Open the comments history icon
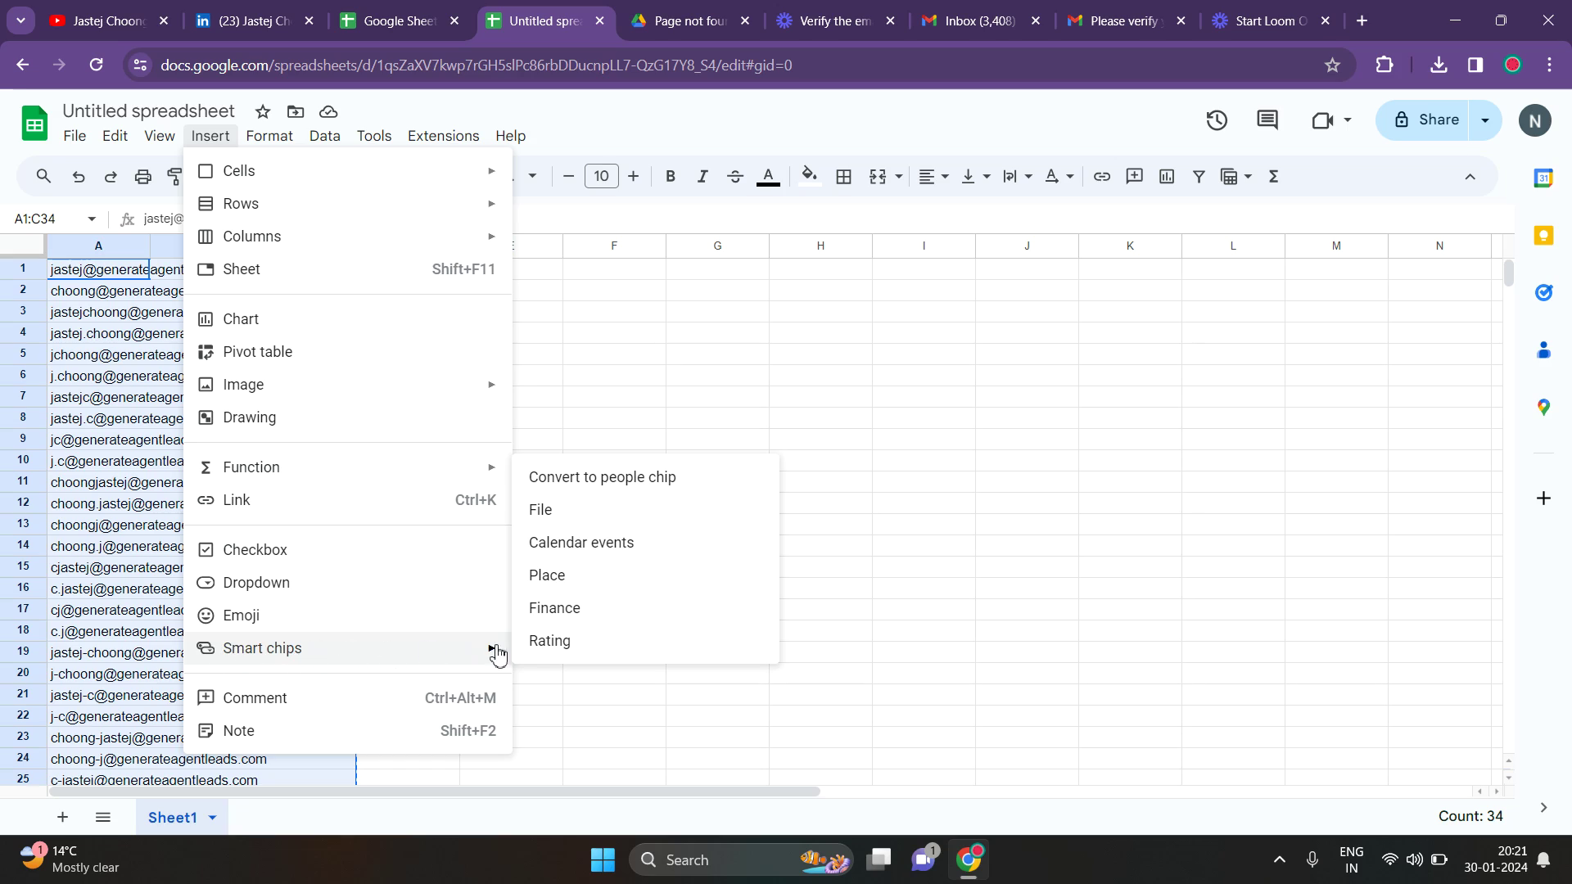This screenshot has height=884, width=1572. 1267,120
